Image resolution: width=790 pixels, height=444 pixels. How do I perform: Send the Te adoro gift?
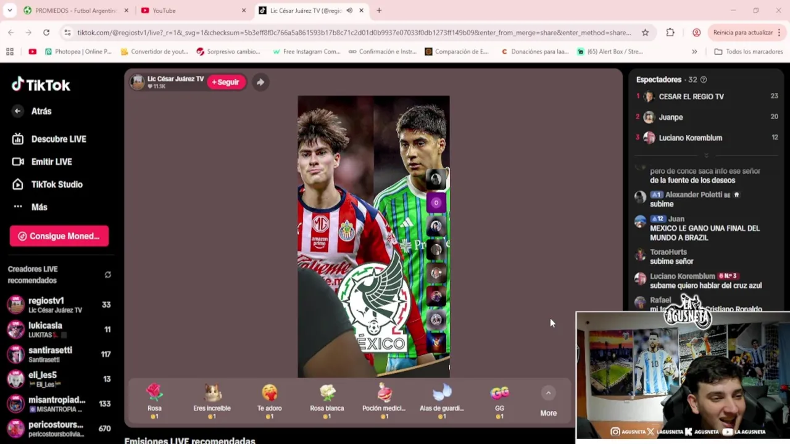click(269, 401)
